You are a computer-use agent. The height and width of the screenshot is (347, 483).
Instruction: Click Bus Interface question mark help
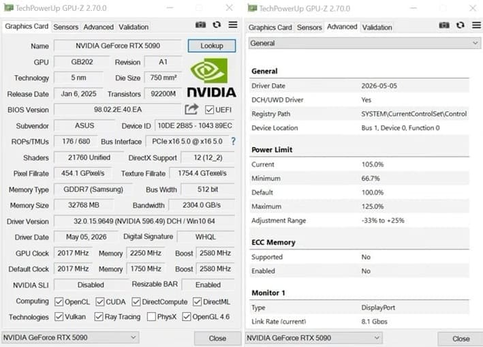click(x=233, y=141)
